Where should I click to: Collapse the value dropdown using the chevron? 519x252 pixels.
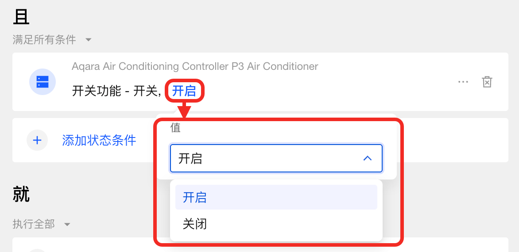[367, 158]
